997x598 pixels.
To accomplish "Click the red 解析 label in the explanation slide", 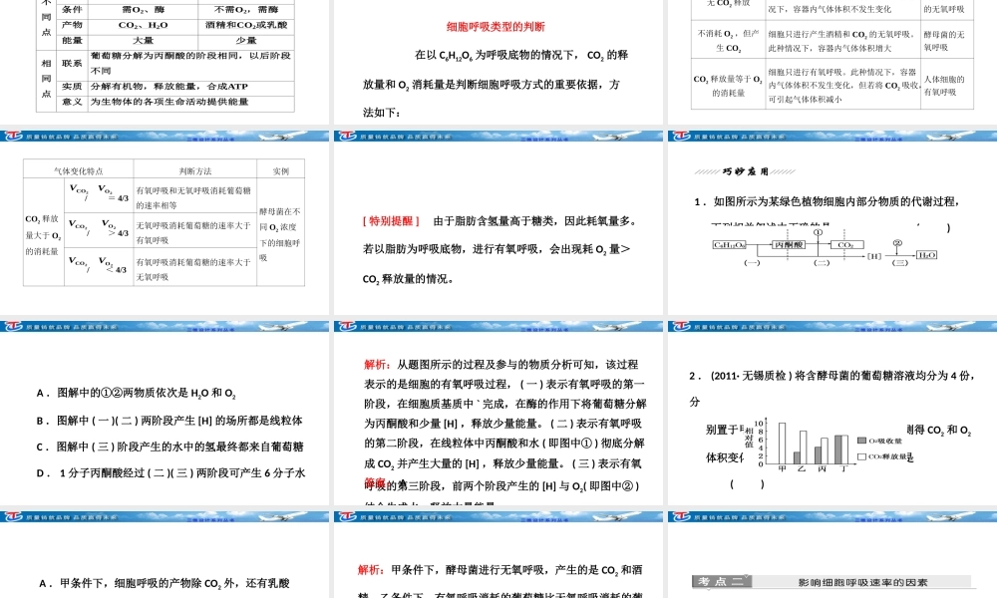I will tap(375, 364).
